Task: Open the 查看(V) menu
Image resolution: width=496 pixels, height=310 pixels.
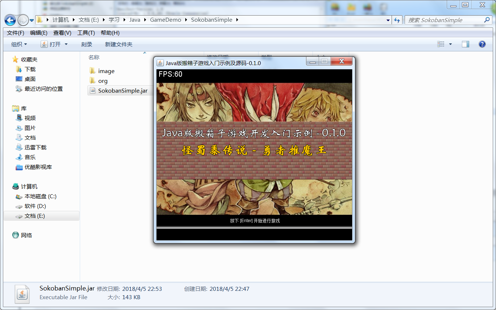Action: coord(62,33)
